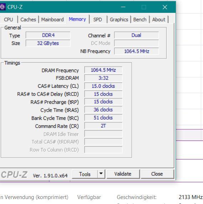Switch to the CPU tab
This screenshot has height=204, width=203.
tap(9, 20)
